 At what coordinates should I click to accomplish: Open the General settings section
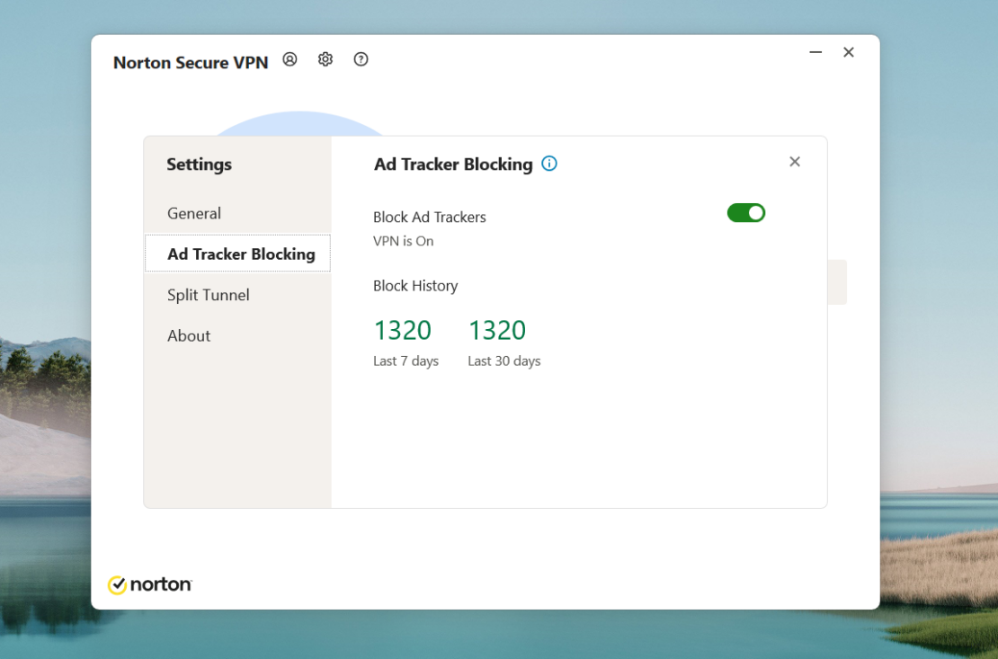[194, 213]
